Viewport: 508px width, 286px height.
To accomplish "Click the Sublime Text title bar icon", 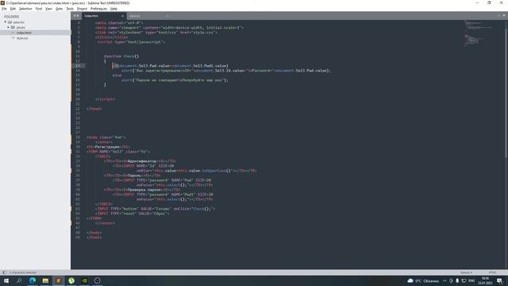I will pyautogui.click(x=2, y=3).
